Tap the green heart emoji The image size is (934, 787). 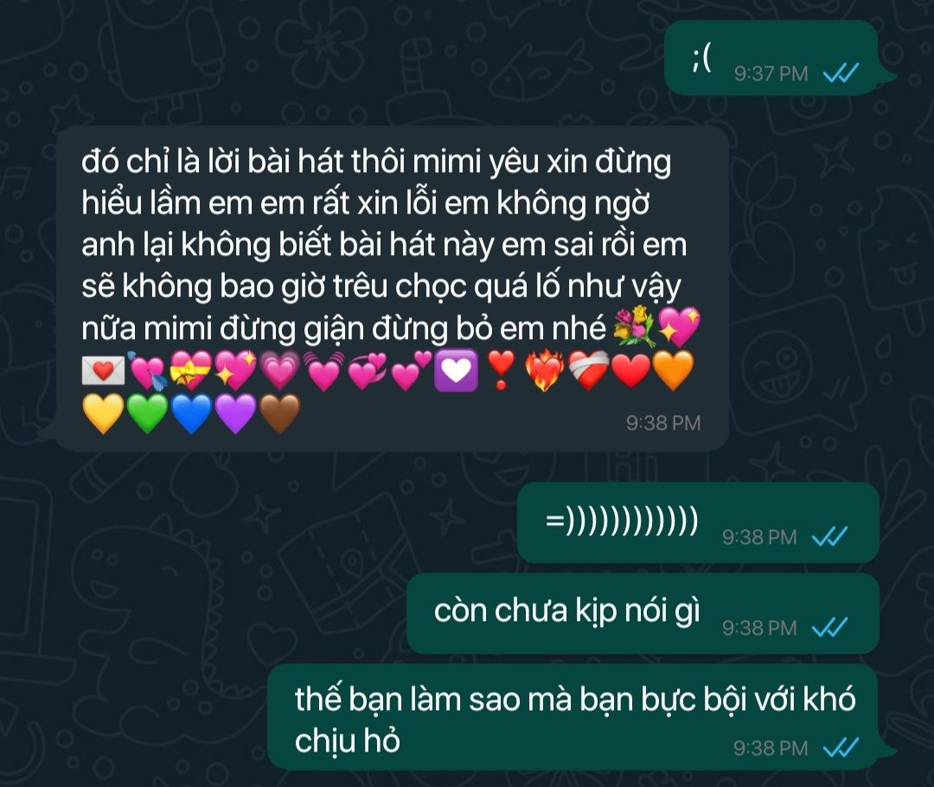coord(147,413)
